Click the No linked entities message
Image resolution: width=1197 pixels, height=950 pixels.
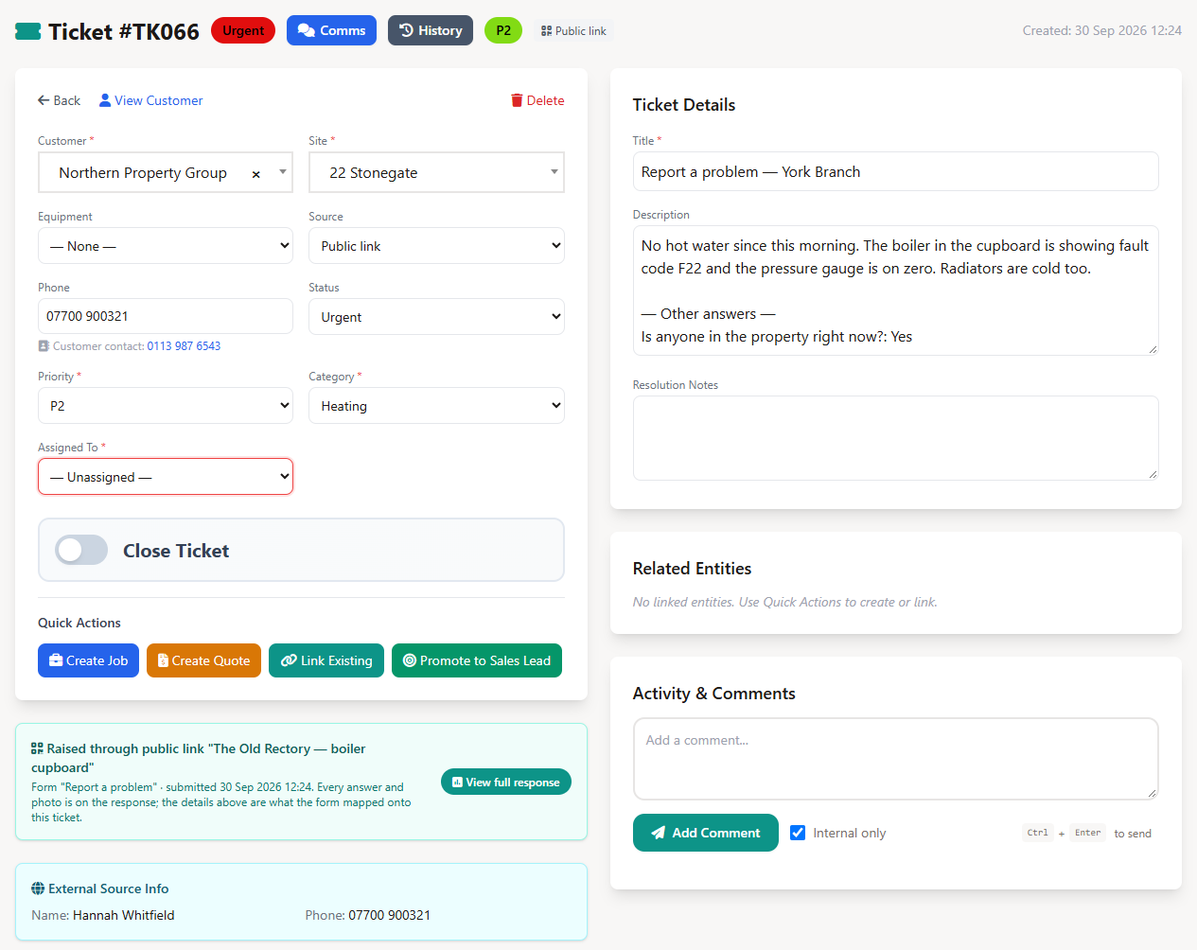click(x=785, y=602)
